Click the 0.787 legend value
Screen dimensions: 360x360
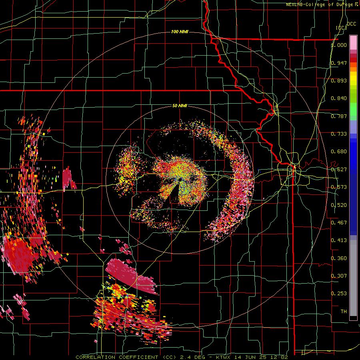point(339,116)
